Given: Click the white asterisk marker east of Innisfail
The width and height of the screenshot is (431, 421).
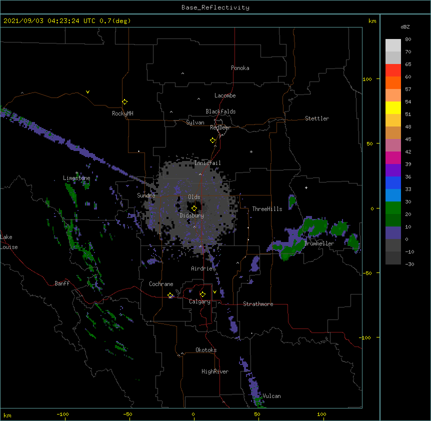Looking at the screenshot, I should tap(251, 151).
